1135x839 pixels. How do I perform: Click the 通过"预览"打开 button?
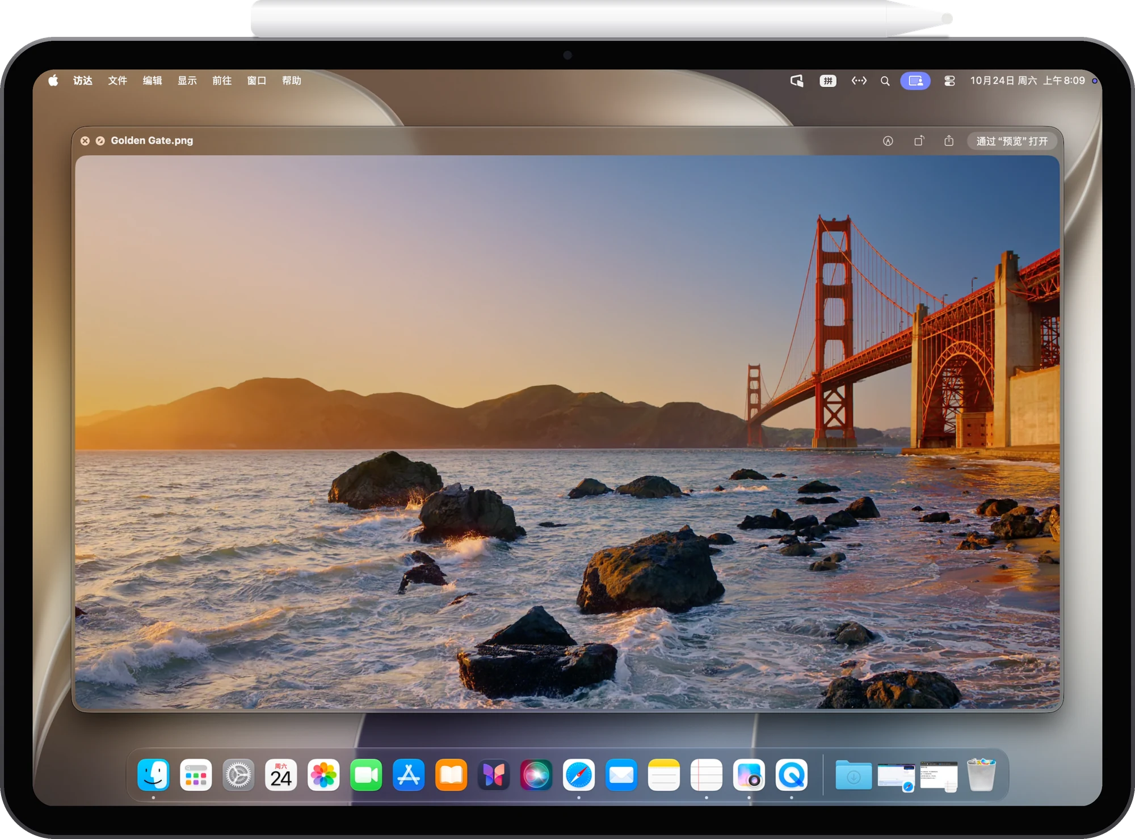(x=1012, y=141)
